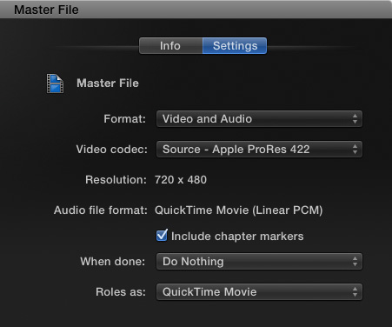Click the QuickTime Movie (Linear PCM) text
This screenshot has height=327, width=392.
click(238, 210)
